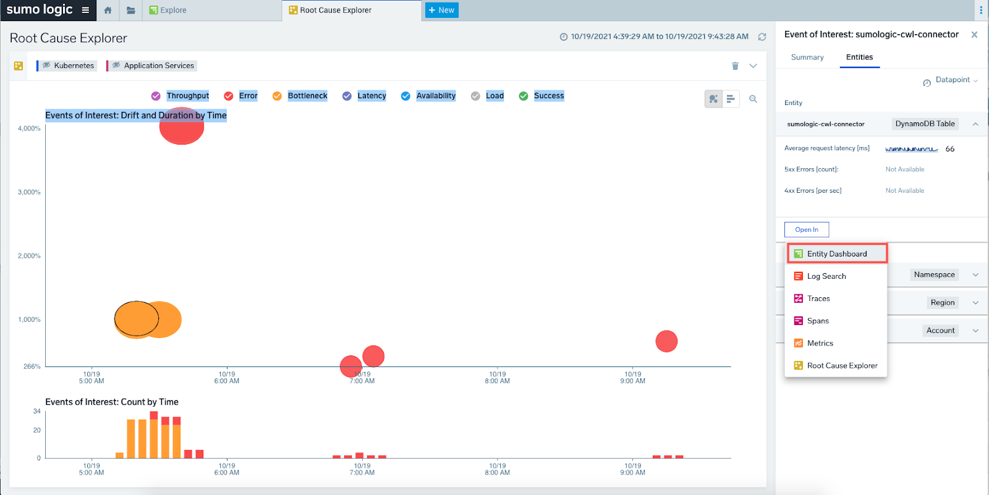Choose Spans from Open In menu
The image size is (989, 495).
836,321
